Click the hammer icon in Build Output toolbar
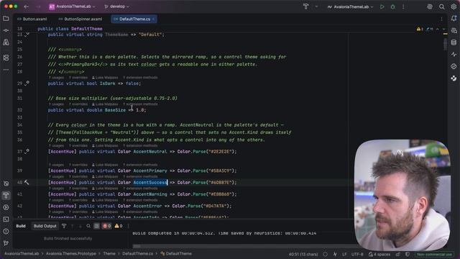 (64, 226)
